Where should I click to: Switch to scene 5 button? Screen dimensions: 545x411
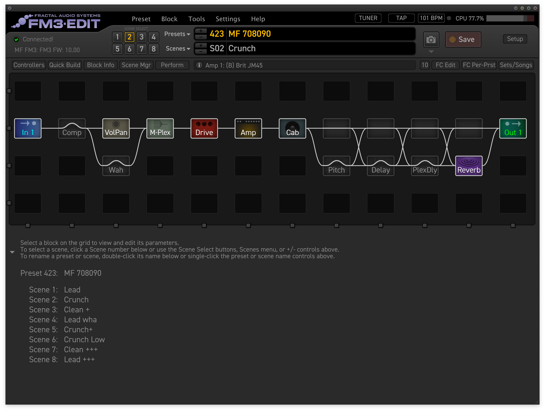tap(117, 49)
